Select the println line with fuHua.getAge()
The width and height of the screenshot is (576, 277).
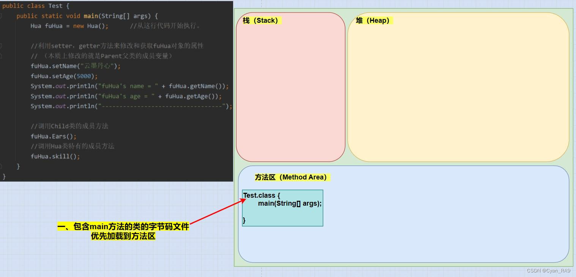[x=126, y=96]
